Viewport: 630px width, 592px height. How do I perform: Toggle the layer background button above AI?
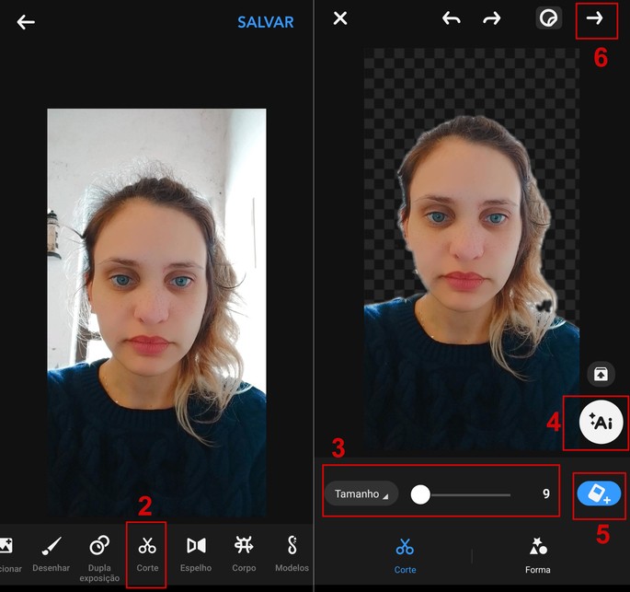(x=600, y=374)
